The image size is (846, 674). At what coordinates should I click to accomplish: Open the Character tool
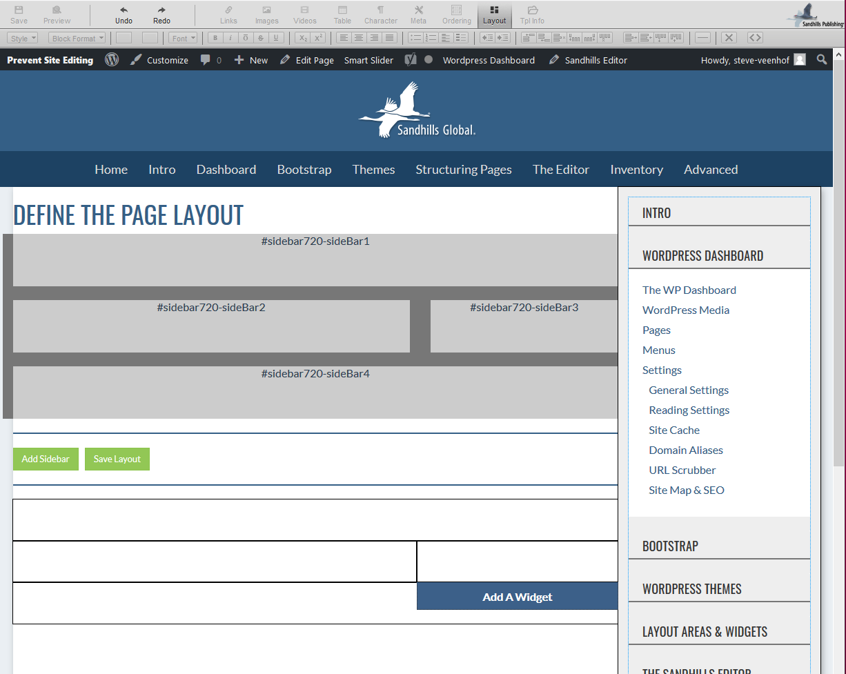tap(381, 14)
